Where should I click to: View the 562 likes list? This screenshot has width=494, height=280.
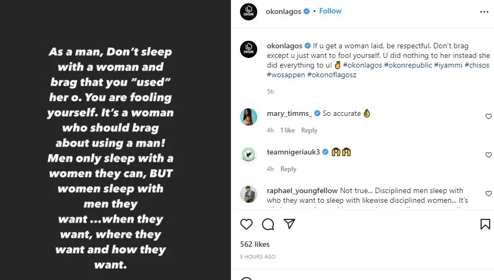[255, 244]
